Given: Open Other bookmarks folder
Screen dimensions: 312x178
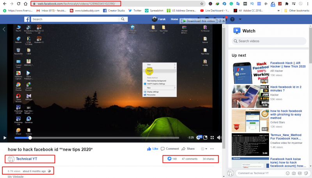Looking at the screenshot, I should pyautogui.click(x=296, y=10).
